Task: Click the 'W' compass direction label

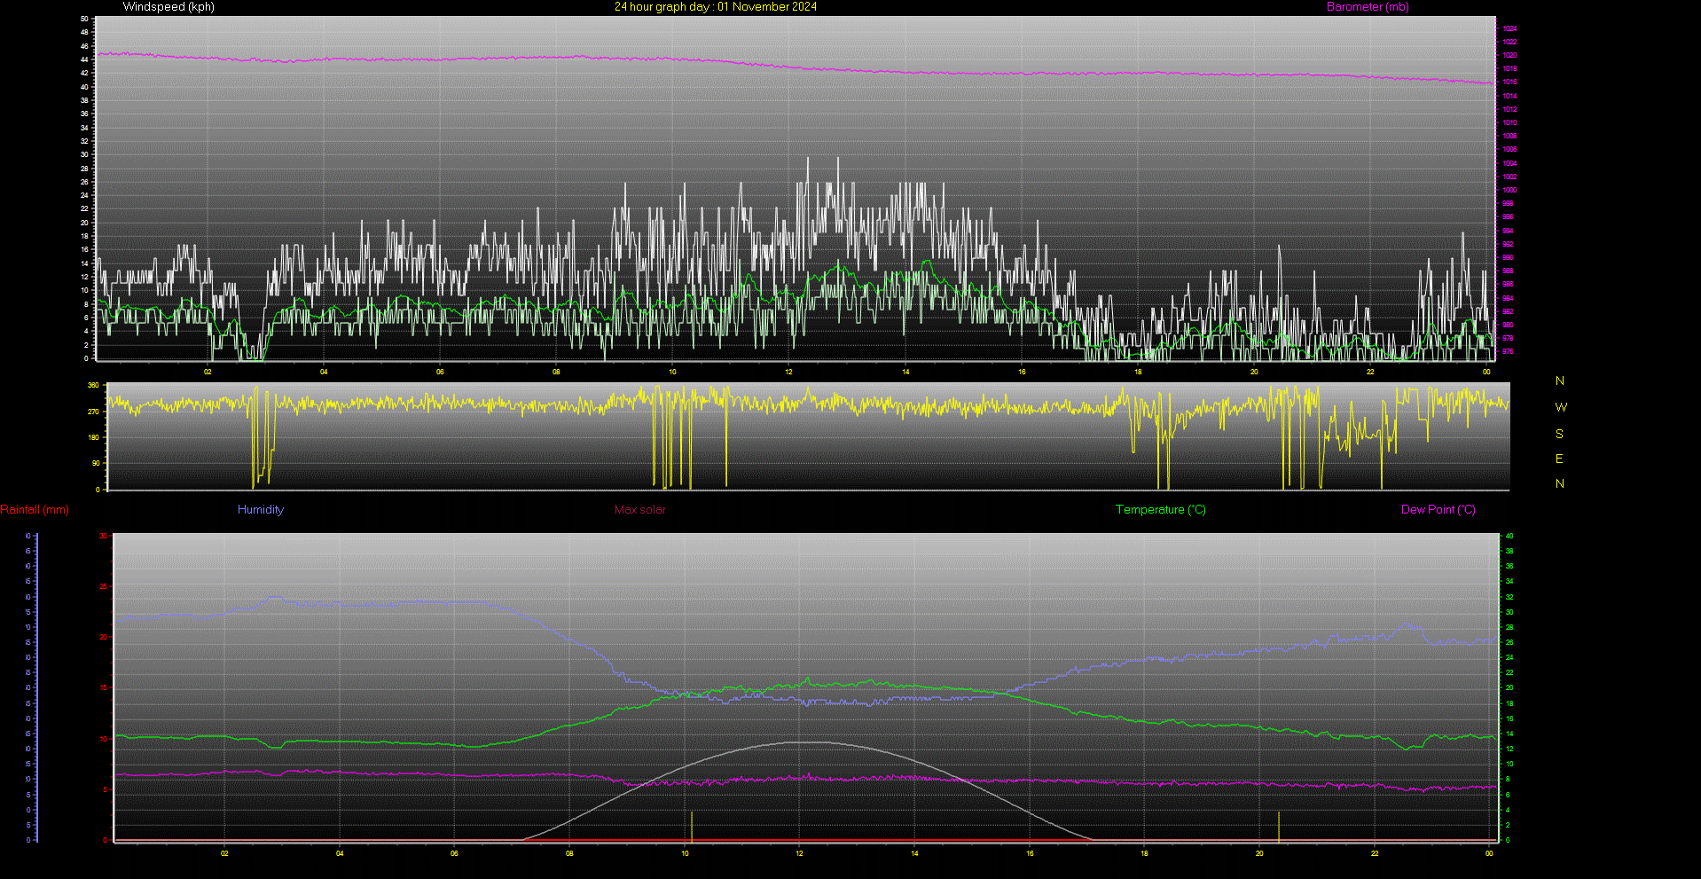Action: 1561,407
